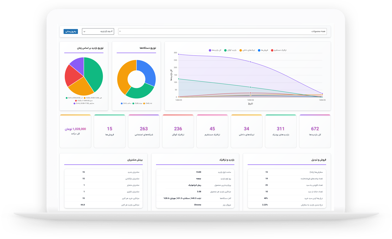Click the green mobile legend dot under device donut
This screenshot has width=392, height=239.
point(133,103)
